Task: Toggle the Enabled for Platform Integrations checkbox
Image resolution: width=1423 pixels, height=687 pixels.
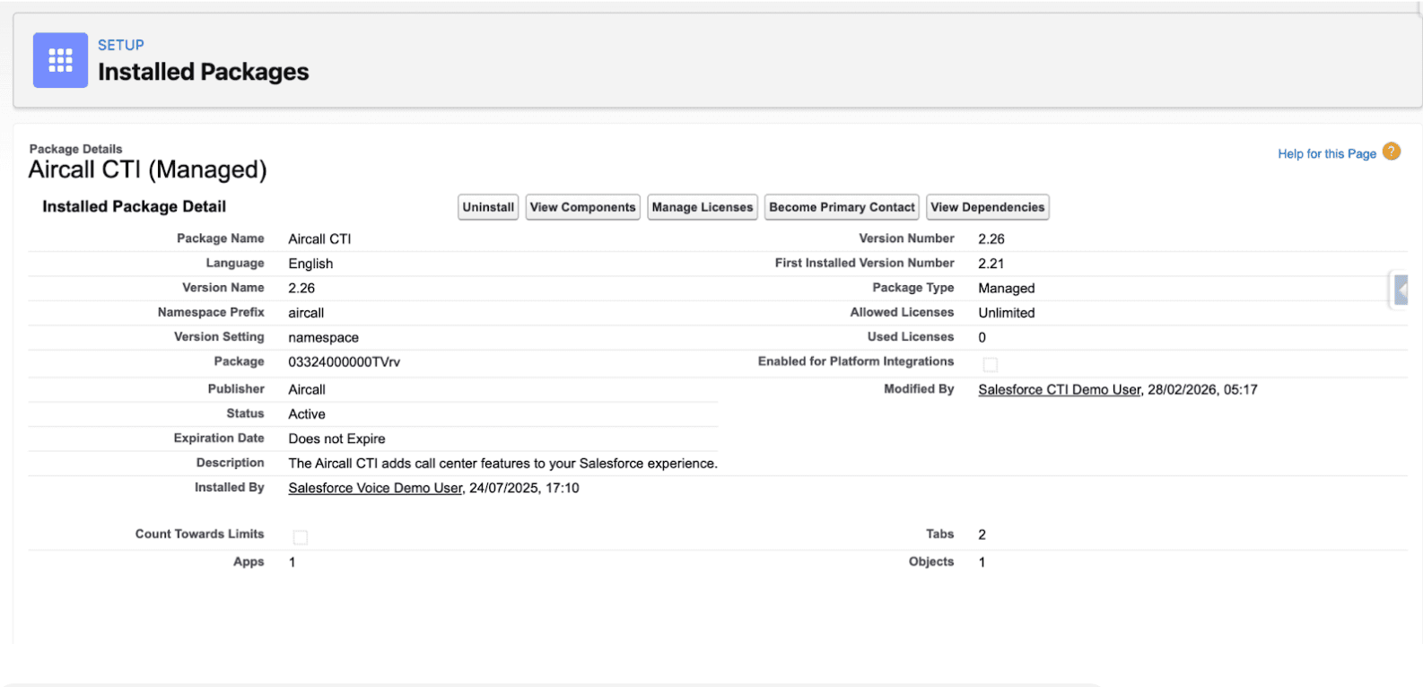Action: click(x=990, y=364)
